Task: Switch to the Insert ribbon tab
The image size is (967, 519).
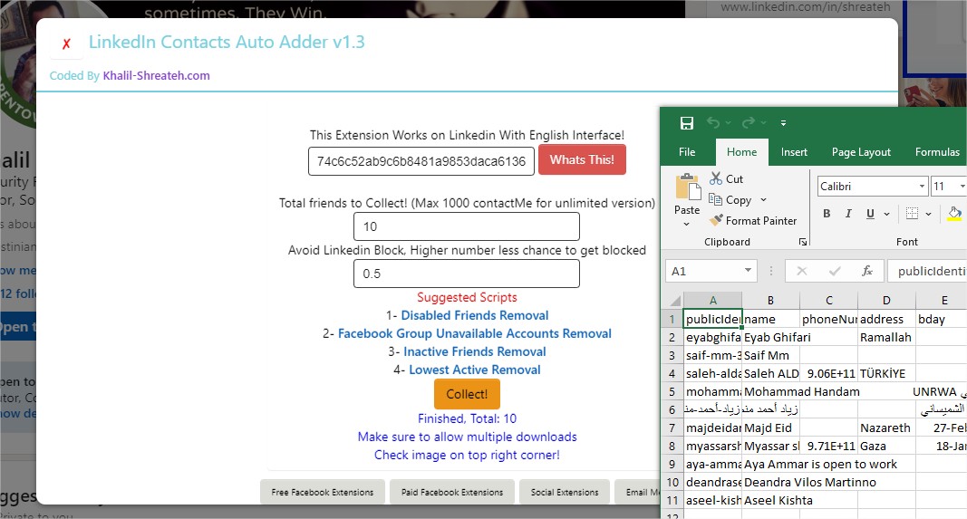Action: (794, 151)
